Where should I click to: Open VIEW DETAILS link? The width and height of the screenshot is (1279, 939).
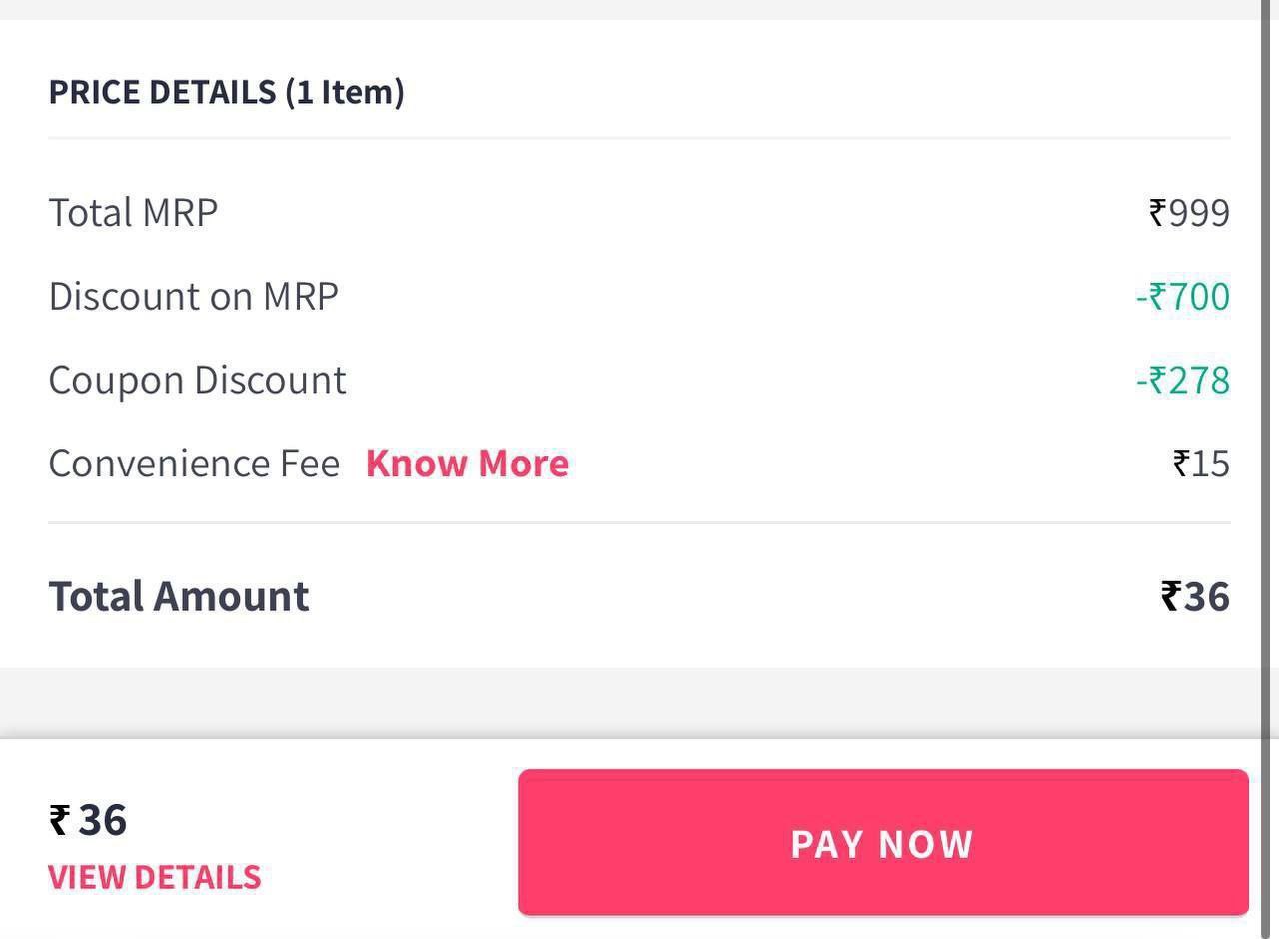click(x=155, y=877)
